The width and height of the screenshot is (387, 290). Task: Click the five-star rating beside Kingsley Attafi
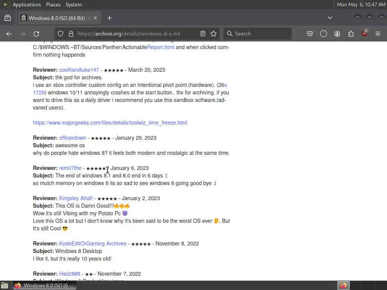click(107, 199)
